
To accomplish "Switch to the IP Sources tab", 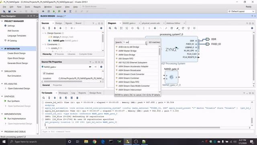I will (59, 54).
